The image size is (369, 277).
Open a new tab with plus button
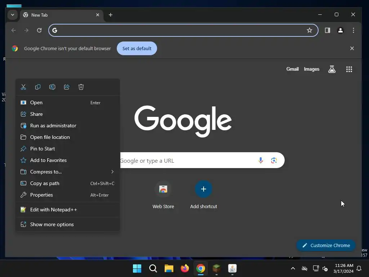pos(110,15)
